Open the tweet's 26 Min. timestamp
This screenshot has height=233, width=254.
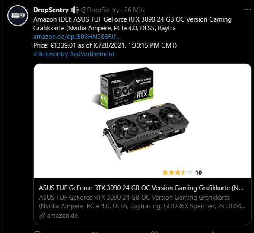pyautogui.click(x=135, y=10)
